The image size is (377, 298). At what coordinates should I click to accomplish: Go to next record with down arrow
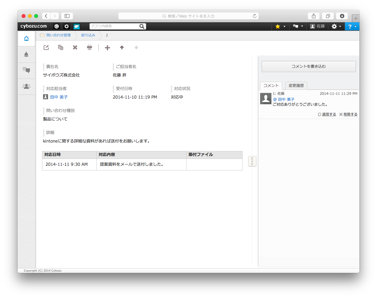(x=136, y=47)
